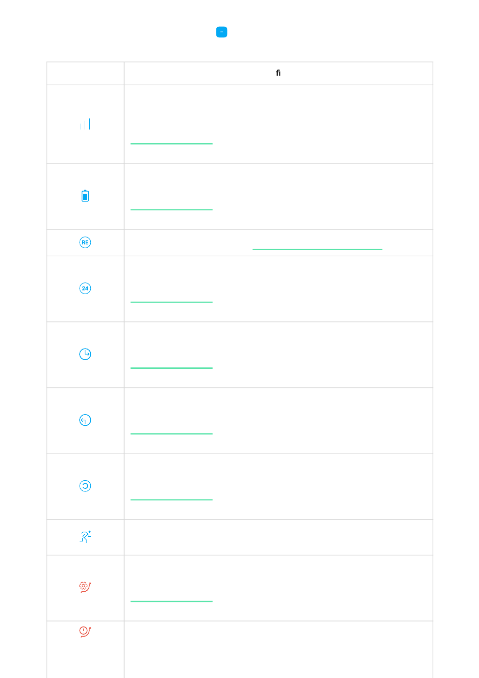
Task: Open the green link in signal strength row
Action: pyautogui.click(x=171, y=143)
